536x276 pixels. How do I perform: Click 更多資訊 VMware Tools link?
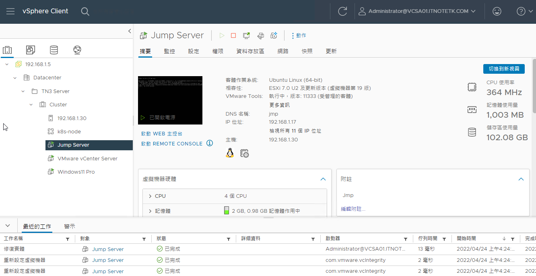point(279,105)
